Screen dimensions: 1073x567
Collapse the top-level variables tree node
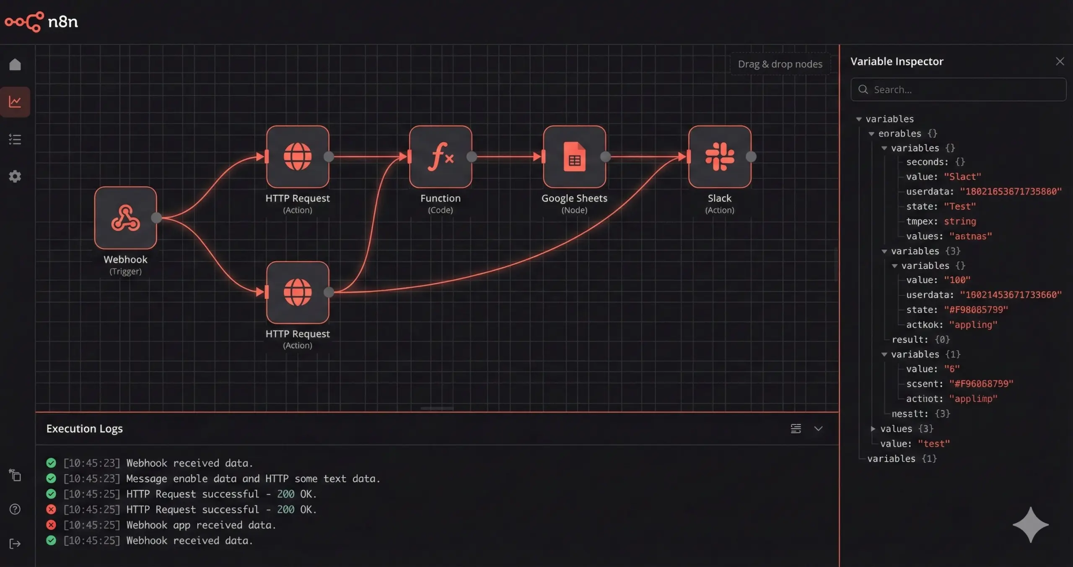click(x=859, y=119)
